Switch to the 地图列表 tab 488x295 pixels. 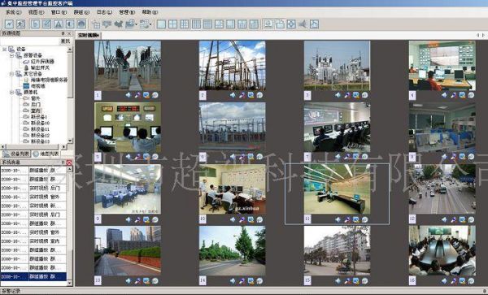pos(46,154)
